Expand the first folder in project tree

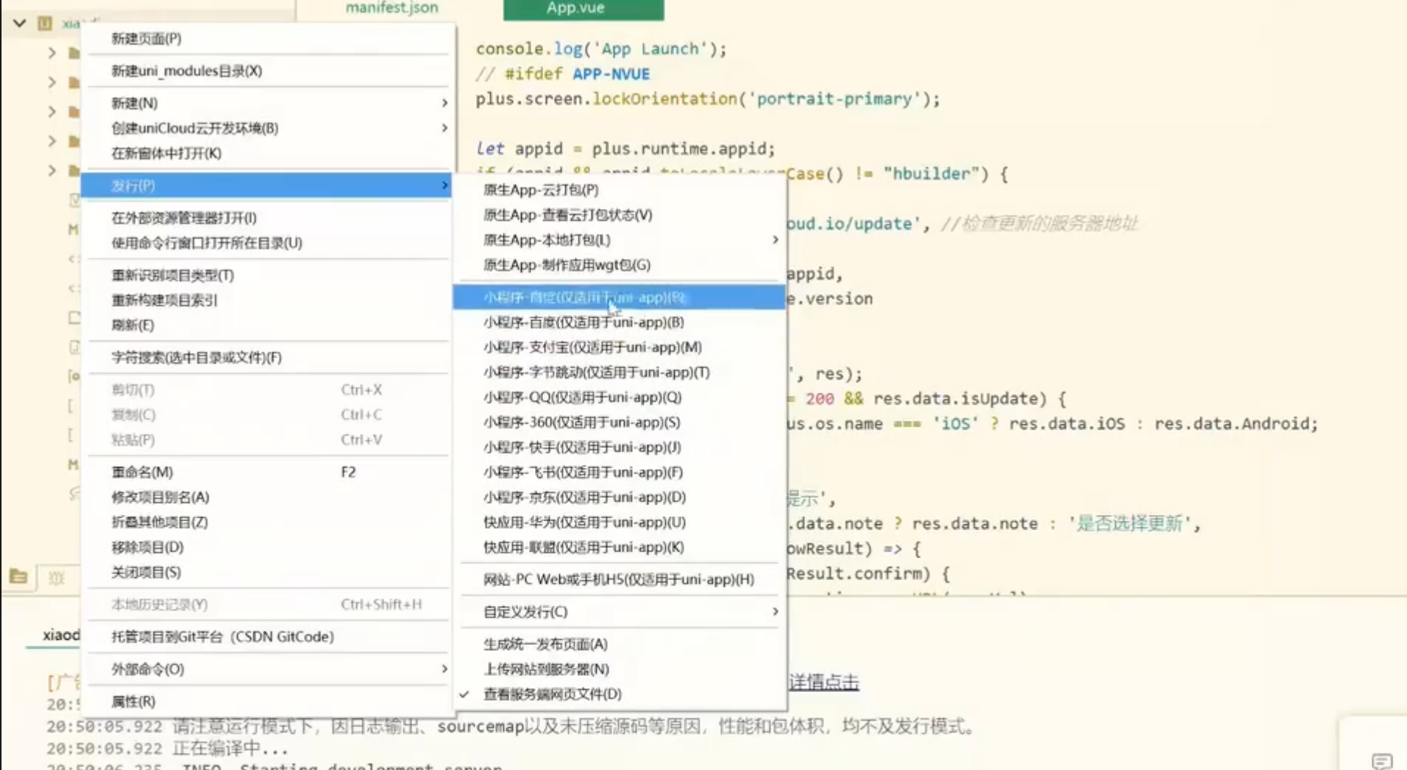coord(52,53)
